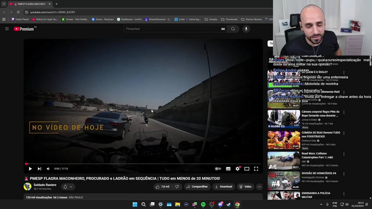Click the Compartilhar share button
Screen dimensions: 372x209
click(197, 187)
